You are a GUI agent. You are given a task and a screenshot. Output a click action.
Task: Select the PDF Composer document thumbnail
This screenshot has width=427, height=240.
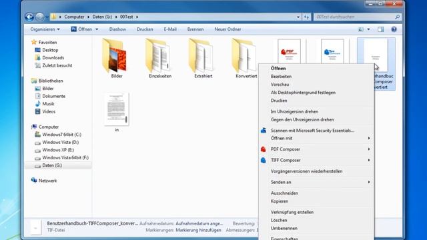(289, 51)
